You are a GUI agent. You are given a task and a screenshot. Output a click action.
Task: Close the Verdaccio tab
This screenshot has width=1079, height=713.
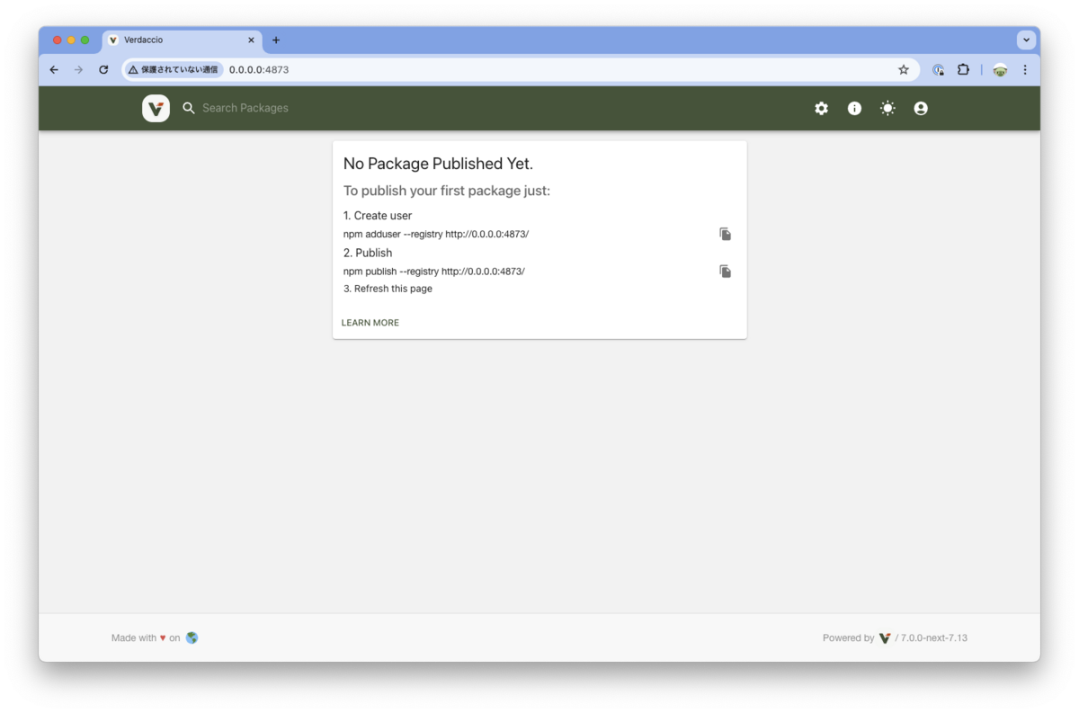click(x=252, y=40)
